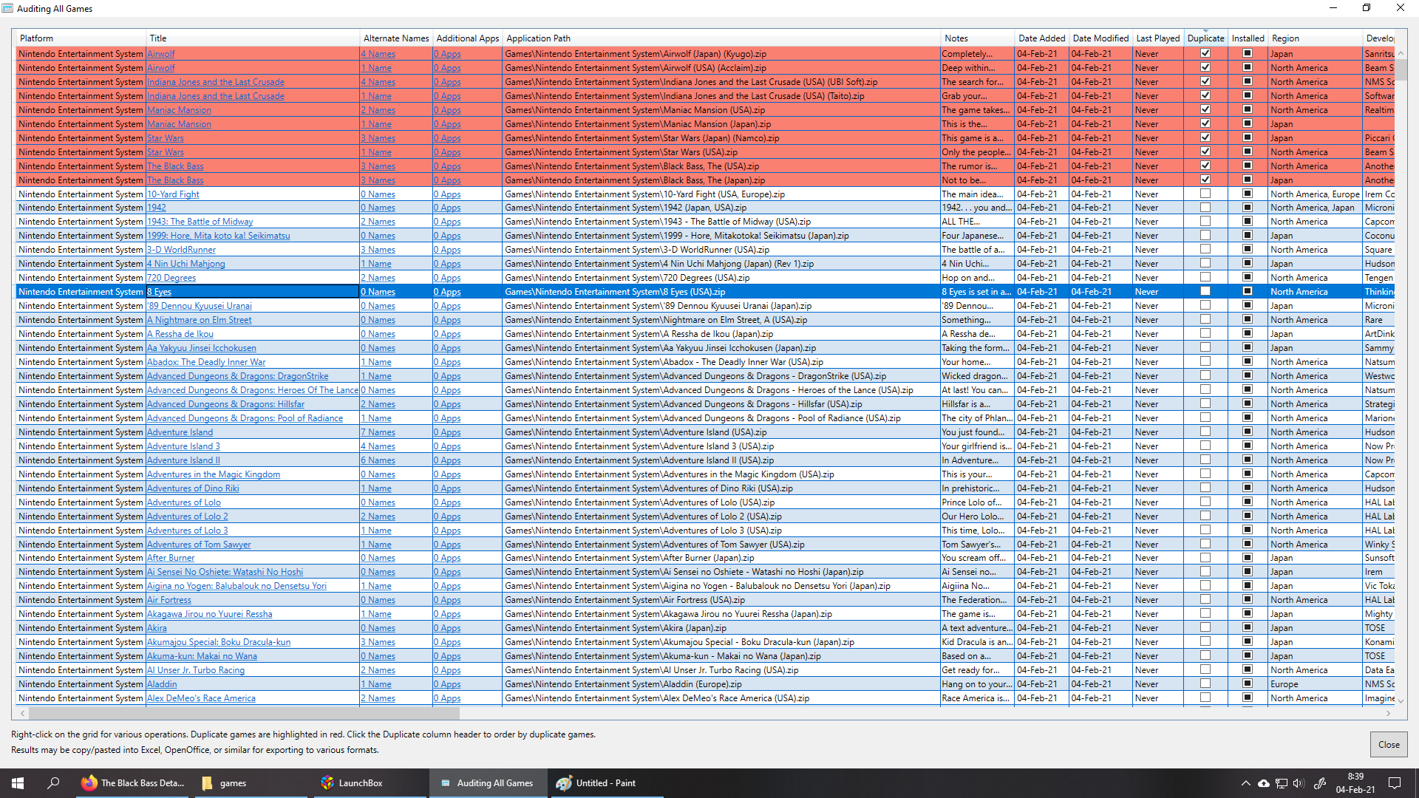Sort by Date Added column header

1041,38
